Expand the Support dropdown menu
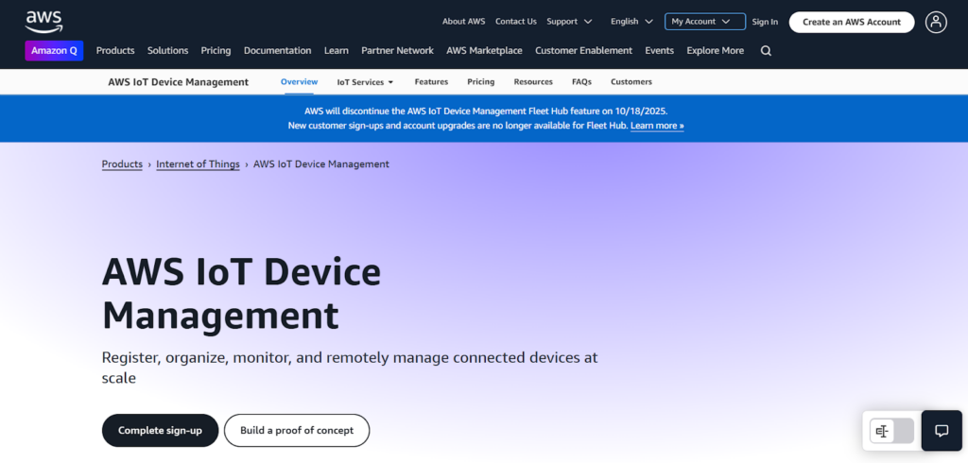The width and height of the screenshot is (968, 463). click(x=569, y=22)
